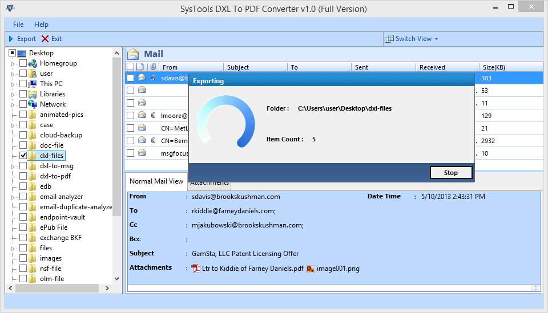Image resolution: width=548 pixels, height=313 pixels.
Task: Click the Switch View grid icon
Action: (x=389, y=39)
